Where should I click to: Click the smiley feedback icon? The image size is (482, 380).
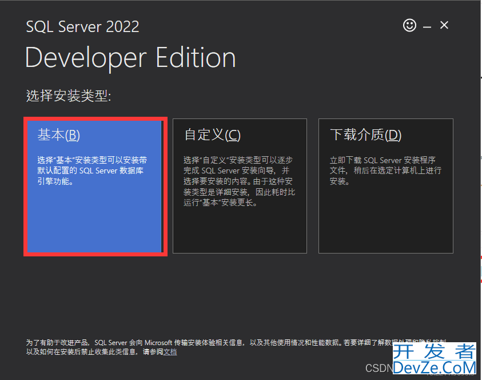click(409, 25)
